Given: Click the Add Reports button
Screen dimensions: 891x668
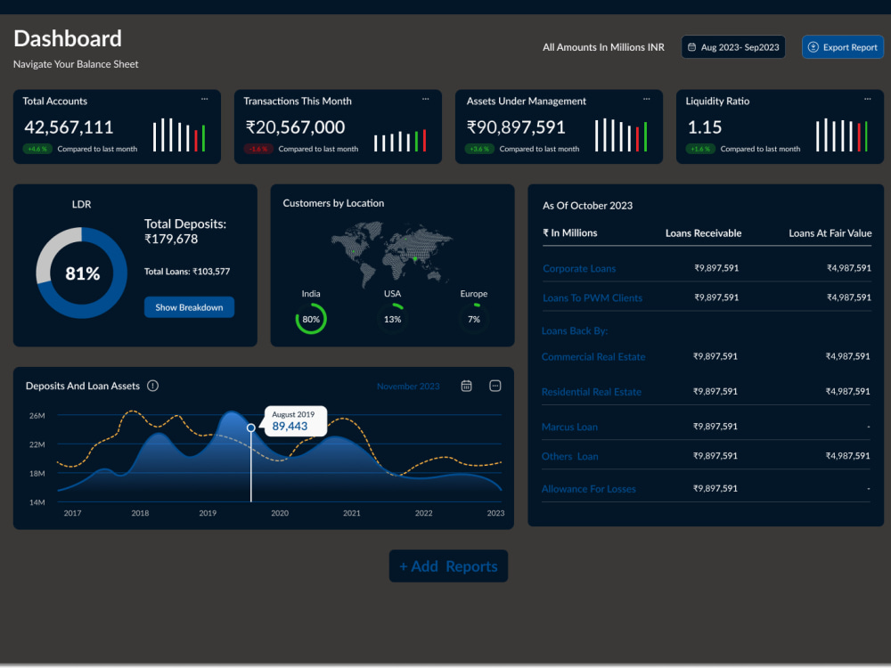Looking at the screenshot, I should [x=448, y=566].
